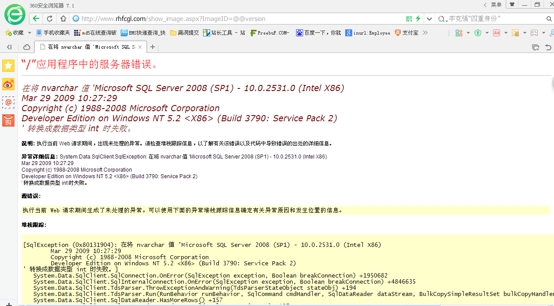Open the search engine selector dropdown
554x306 pixels.
(443, 19)
